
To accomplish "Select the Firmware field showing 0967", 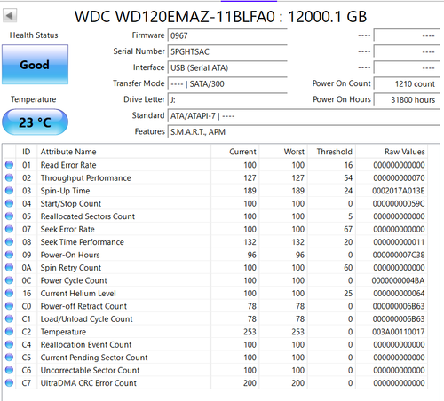I will pyautogui.click(x=227, y=35).
